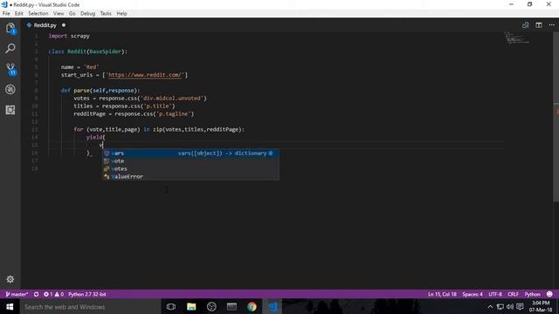The height and width of the screenshot is (314, 559).
Task: Open the Search view in activity bar
Action: click(10, 49)
